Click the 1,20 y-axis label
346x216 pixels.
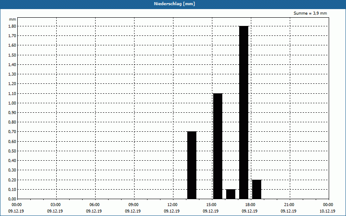pyautogui.click(x=12, y=84)
